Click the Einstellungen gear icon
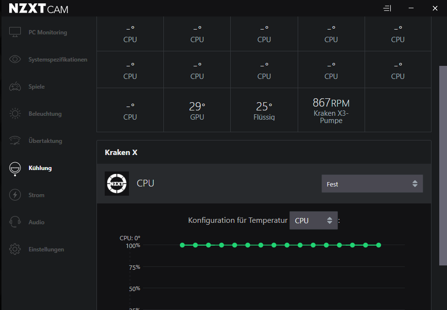The image size is (447, 310). pos(15,249)
